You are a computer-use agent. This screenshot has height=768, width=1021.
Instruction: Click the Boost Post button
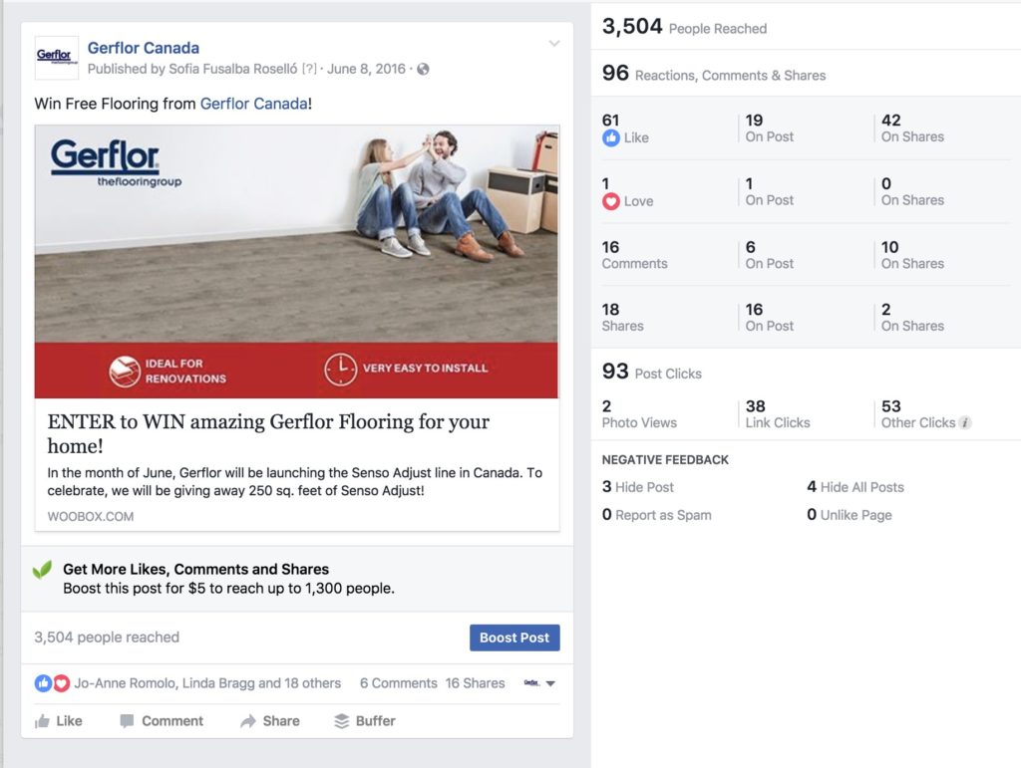(514, 638)
